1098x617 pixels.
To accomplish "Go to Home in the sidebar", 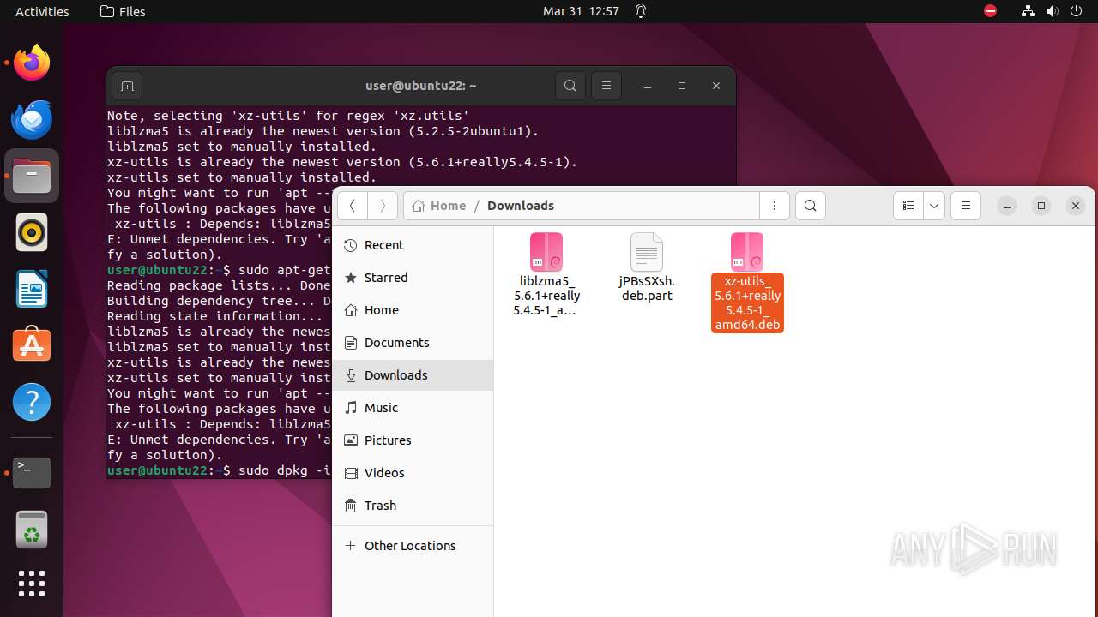I will pyautogui.click(x=413, y=310).
